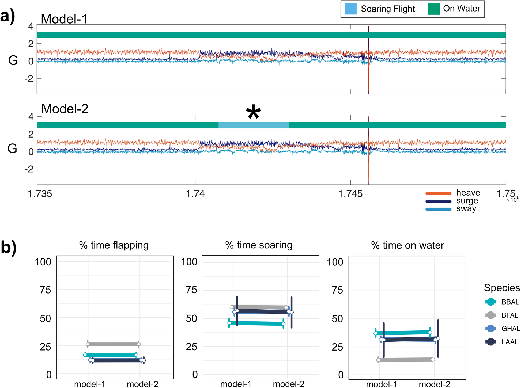This screenshot has height=388, width=521.
Task: Click the 'Soaring Flight' legend label
Action: [x=388, y=9]
